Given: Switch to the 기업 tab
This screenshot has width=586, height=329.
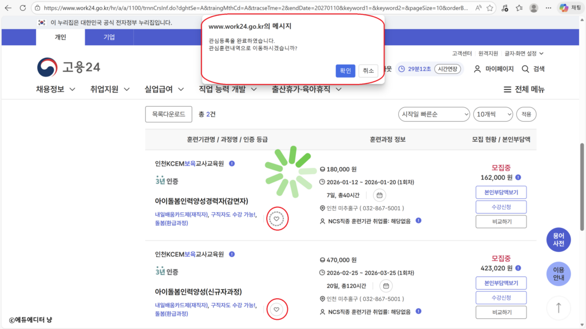Looking at the screenshot, I should 109,37.
